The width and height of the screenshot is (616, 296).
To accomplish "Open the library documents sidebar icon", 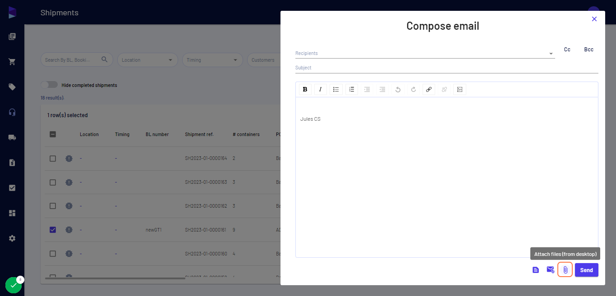I will [12, 36].
